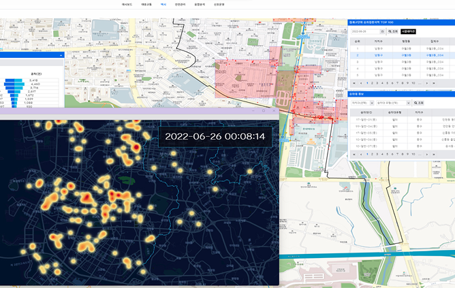This screenshot has height=288, width=455.
Task: Click the stand ID column header in the taxi stand table
Action: click(x=366, y=112)
